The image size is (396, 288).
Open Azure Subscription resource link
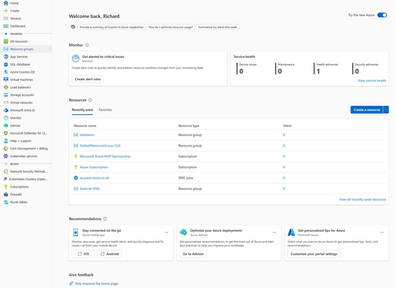click(x=94, y=167)
